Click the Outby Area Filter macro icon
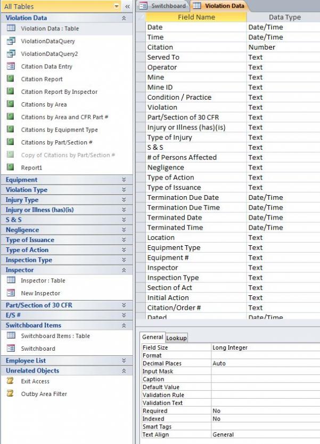320x444 pixels. (10, 393)
